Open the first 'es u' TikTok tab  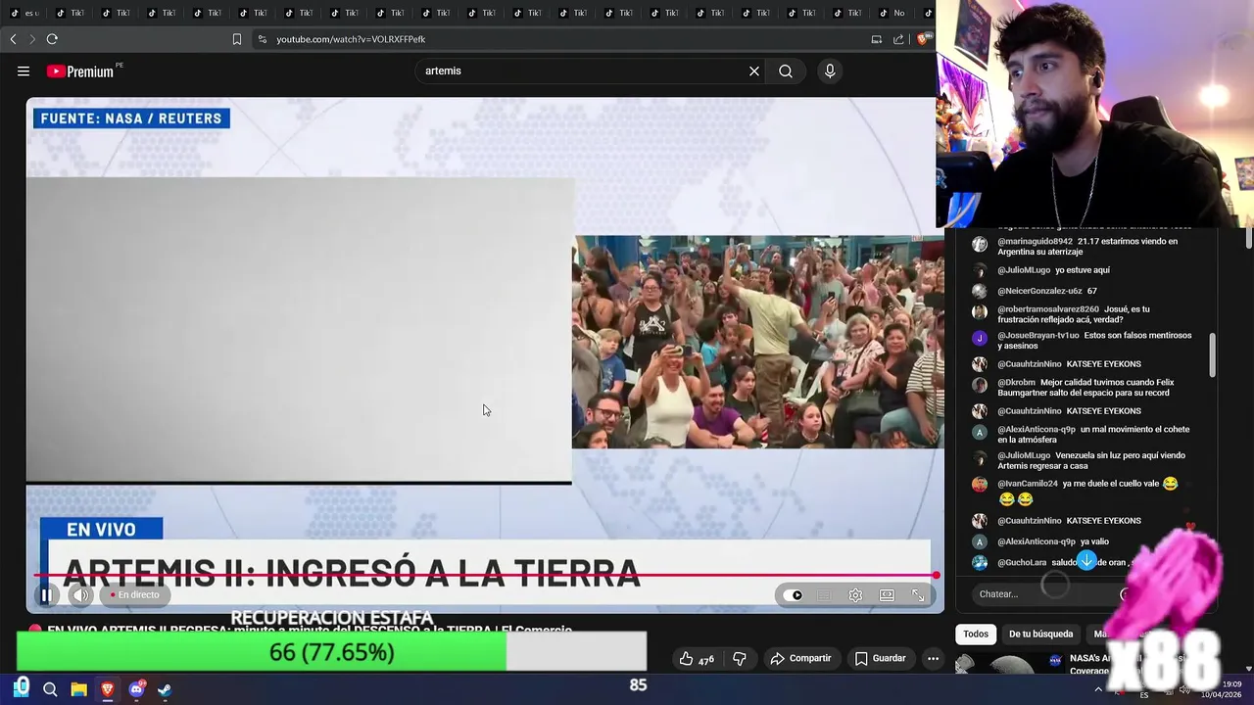[24, 13]
